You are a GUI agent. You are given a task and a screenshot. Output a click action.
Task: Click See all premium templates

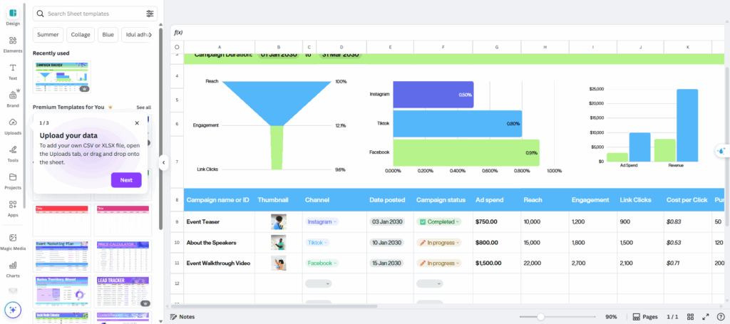tap(143, 108)
